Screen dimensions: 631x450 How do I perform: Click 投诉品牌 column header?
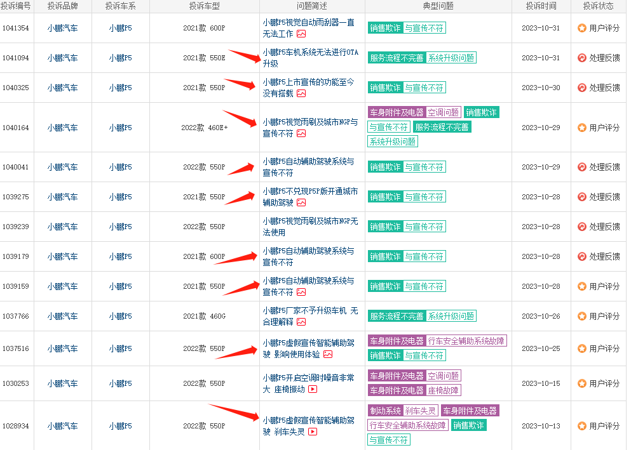click(62, 6)
